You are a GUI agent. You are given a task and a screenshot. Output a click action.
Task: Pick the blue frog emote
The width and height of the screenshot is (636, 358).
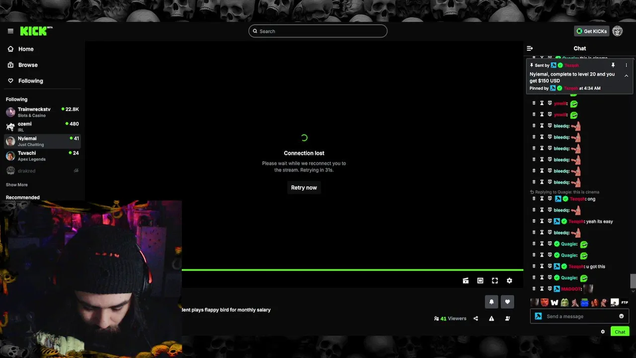pyautogui.click(x=584, y=302)
